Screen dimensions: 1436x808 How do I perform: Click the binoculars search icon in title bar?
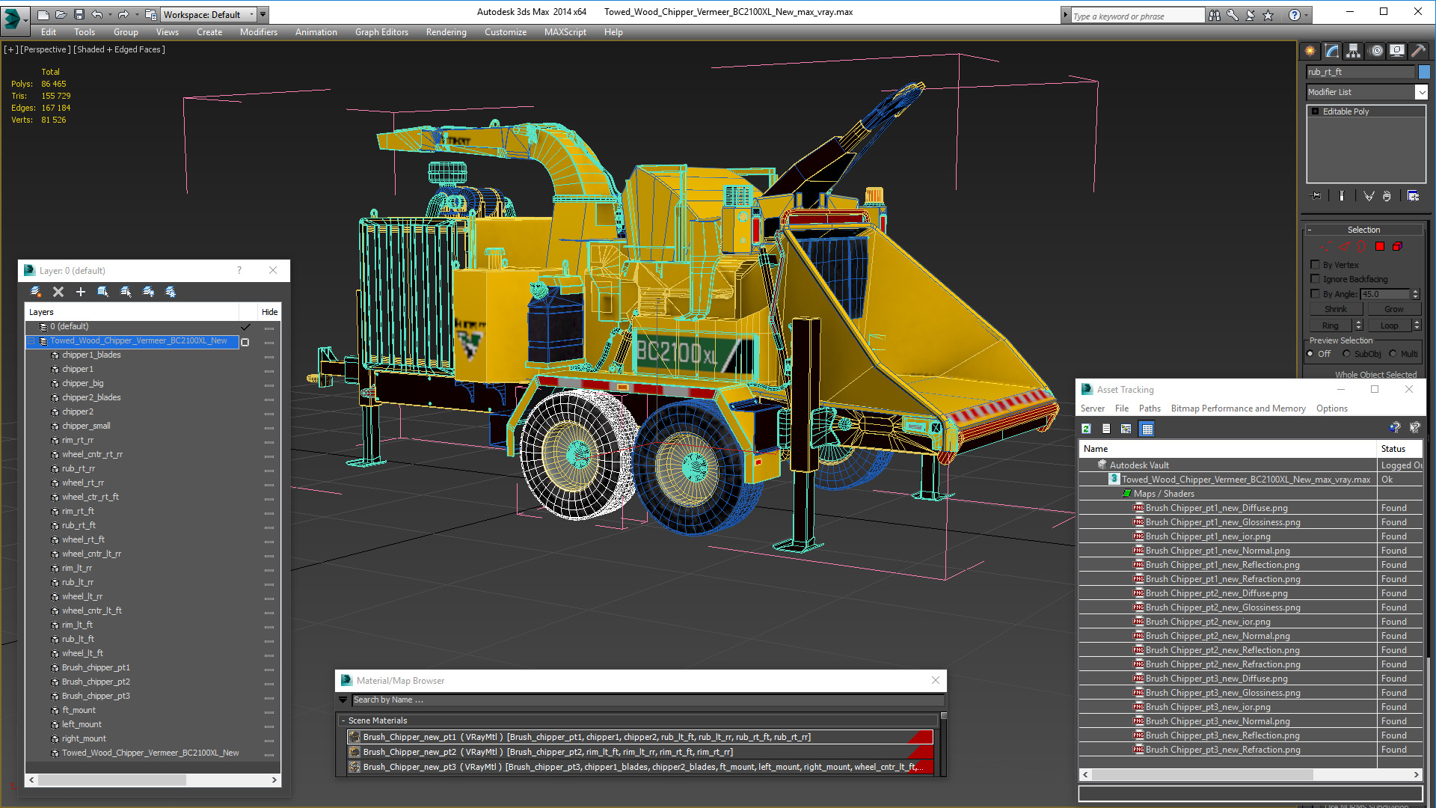tap(1215, 15)
